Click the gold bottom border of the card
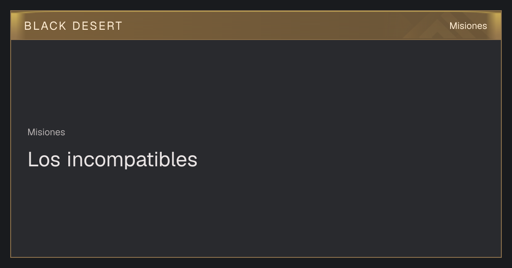This screenshot has height=268, width=512. click(x=256, y=257)
